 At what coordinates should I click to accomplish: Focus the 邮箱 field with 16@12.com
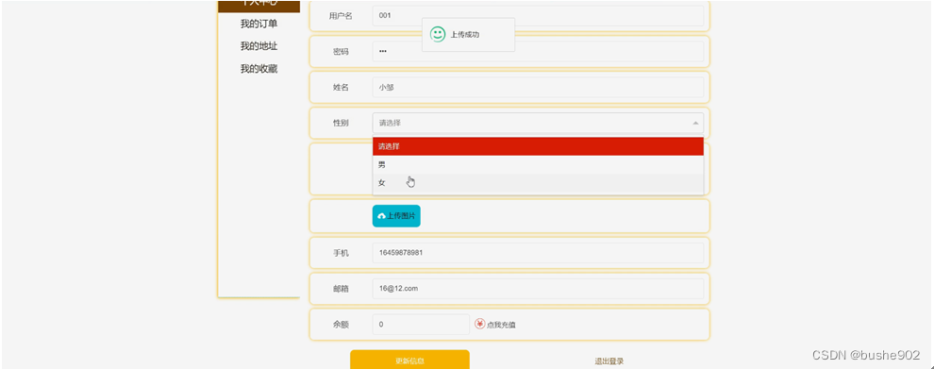pos(538,289)
